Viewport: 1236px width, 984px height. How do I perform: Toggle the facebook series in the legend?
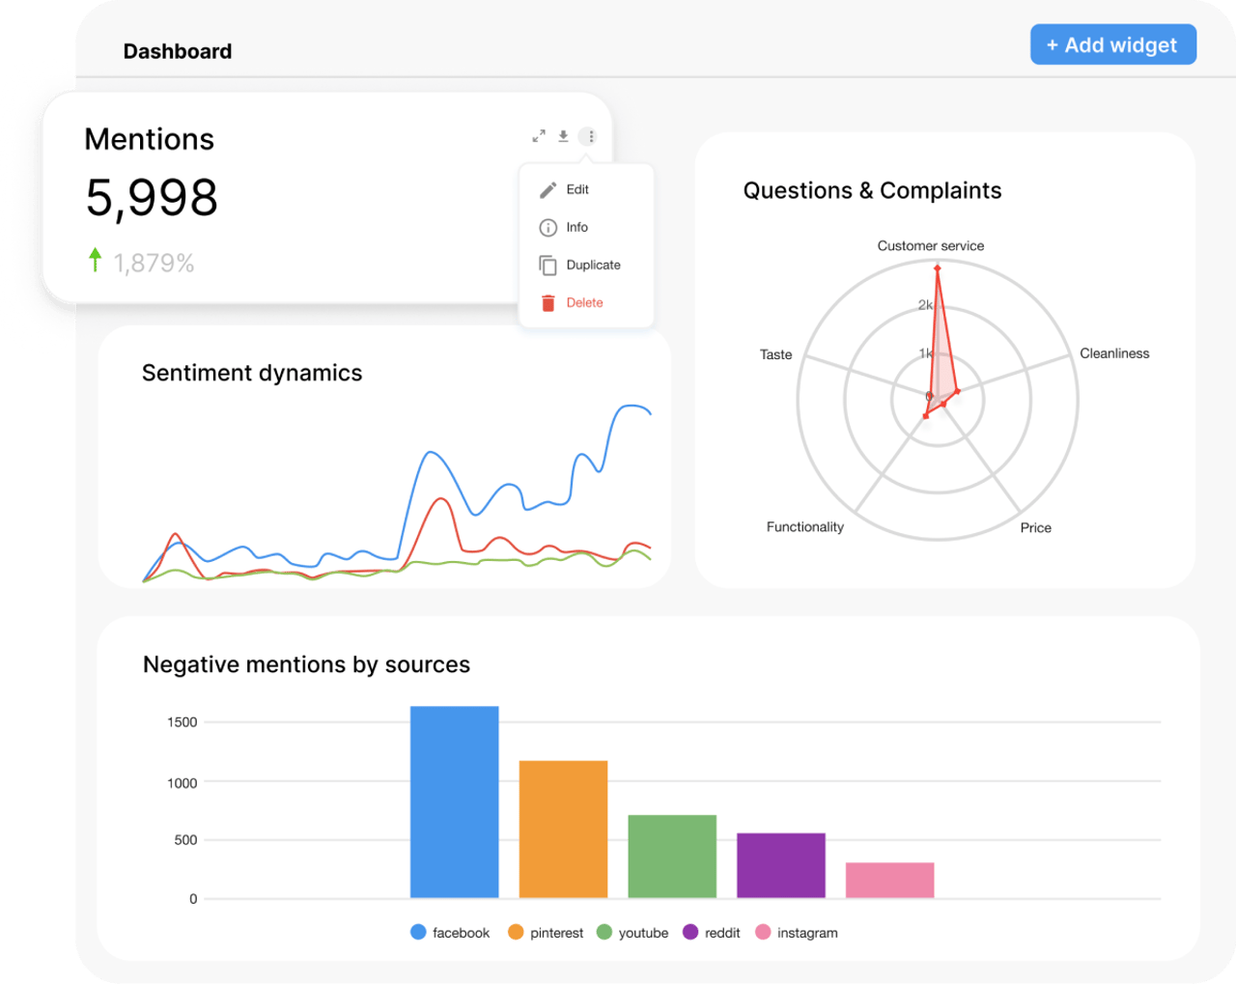click(x=449, y=932)
